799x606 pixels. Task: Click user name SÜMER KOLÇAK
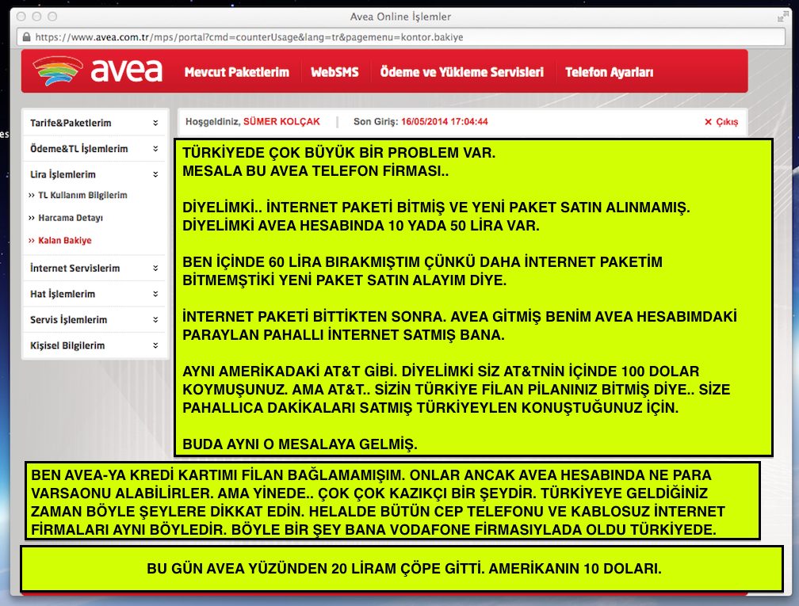(x=282, y=122)
